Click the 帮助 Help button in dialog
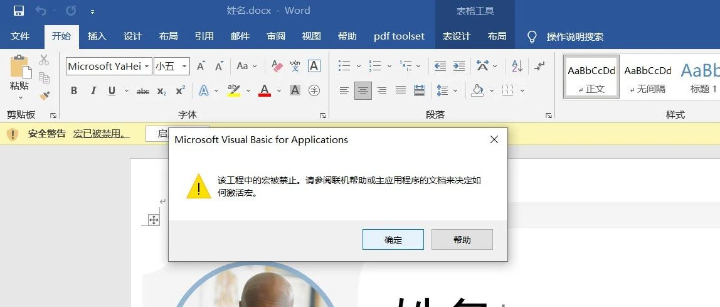Image resolution: width=720 pixels, height=307 pixels. click(462, 239)
